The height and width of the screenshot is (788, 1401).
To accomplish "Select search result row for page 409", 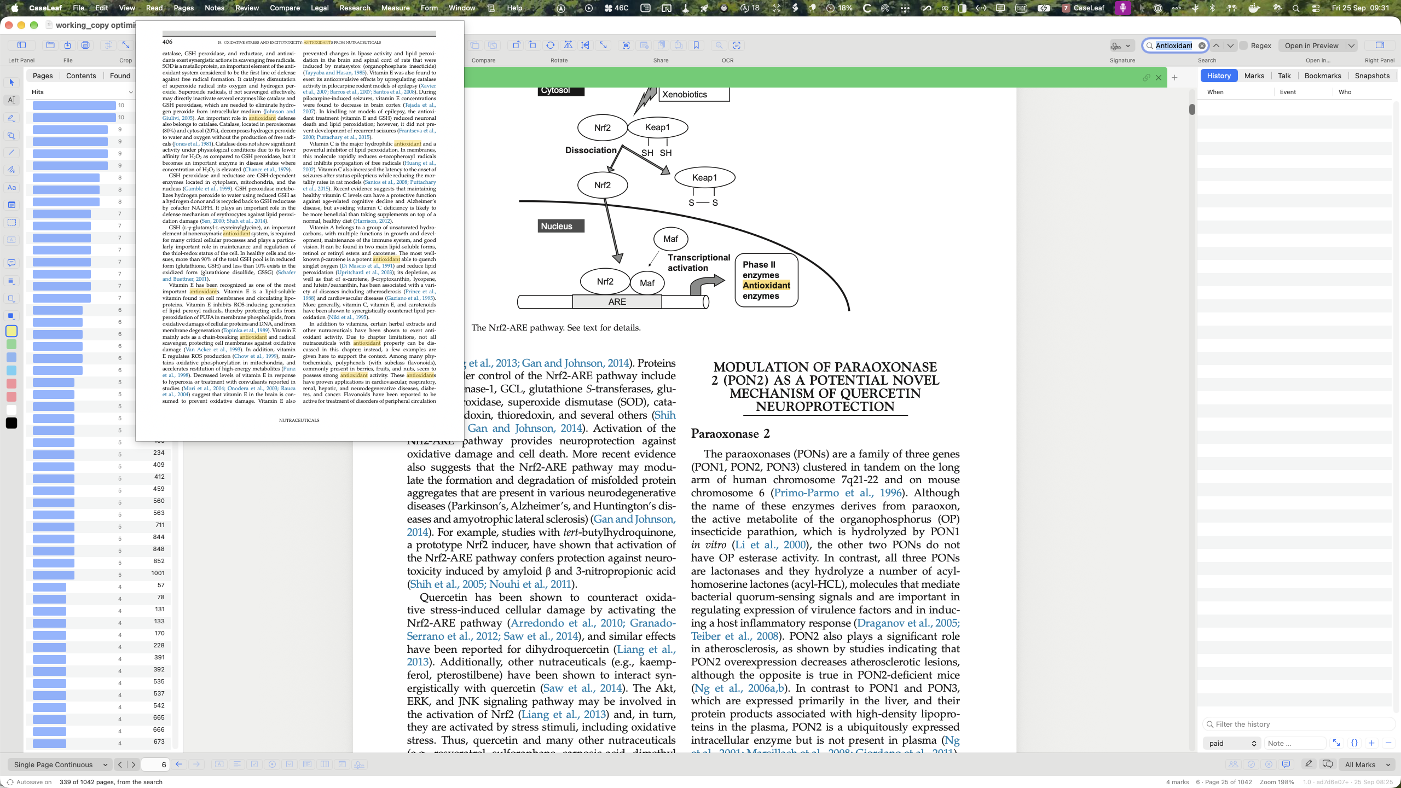I will 99,466.
